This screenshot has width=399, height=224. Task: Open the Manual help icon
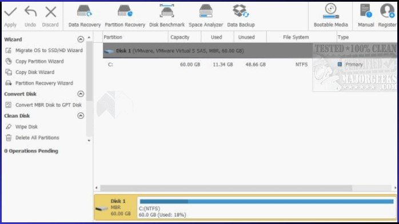coord(366,11)
